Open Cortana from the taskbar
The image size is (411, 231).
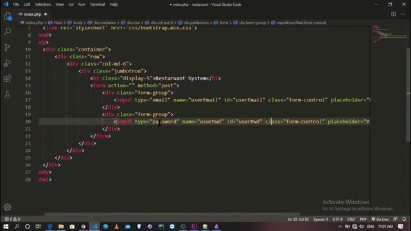click(x=27, y=227)
